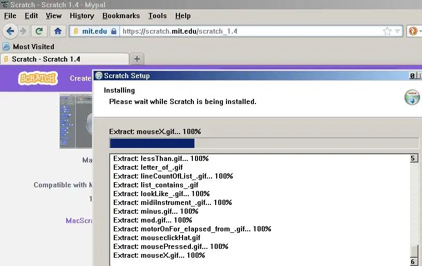Viewport: 422px width, 266px height.
Task: Open the History menu
Action: point(82,16)
